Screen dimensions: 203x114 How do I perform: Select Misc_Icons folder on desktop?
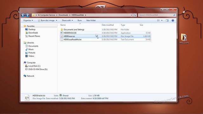[184, 39]
